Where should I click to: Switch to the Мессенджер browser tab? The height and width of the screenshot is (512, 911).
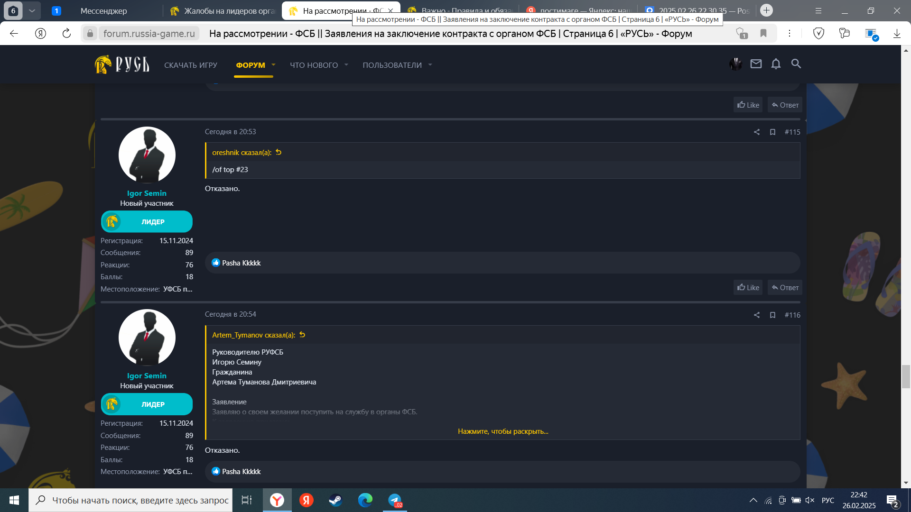(x=103, y=11)
